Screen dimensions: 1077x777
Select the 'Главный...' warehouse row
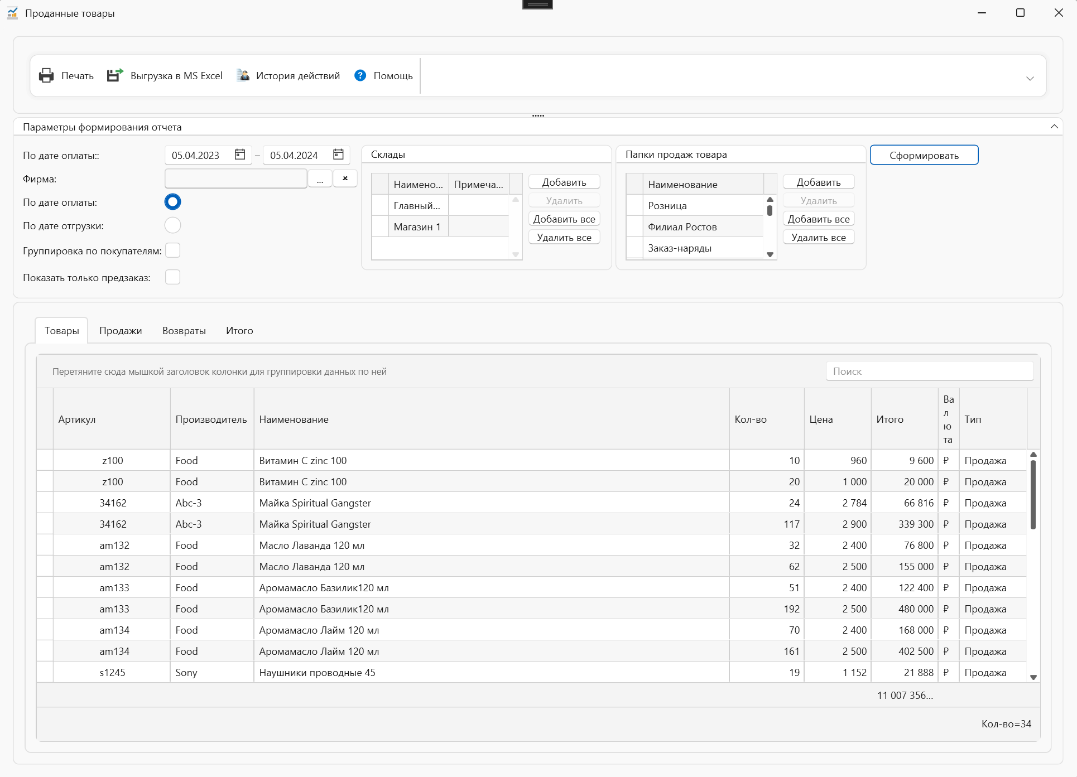(x=440, y=205)
